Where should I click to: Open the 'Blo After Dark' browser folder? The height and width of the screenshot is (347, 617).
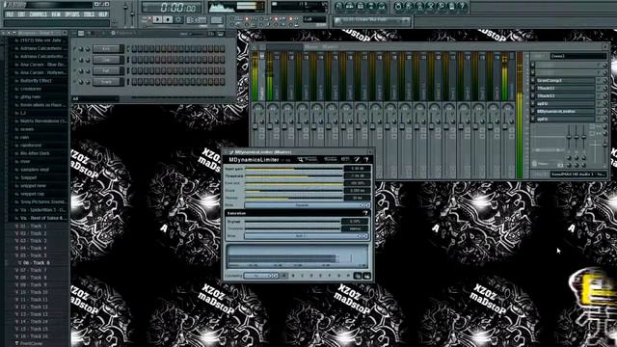point(35,153)
